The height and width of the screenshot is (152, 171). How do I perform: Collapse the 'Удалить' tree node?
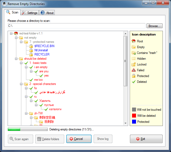31,101
